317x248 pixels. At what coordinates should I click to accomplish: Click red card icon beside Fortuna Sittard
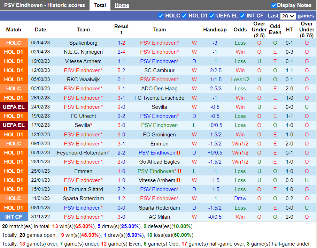click(65, 189)
